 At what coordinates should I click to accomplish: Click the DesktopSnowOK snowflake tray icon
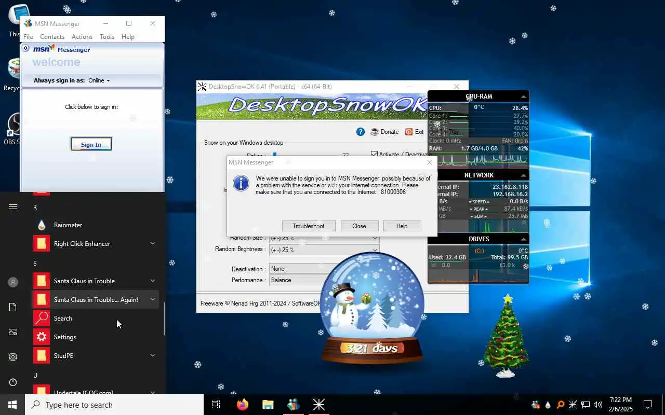[573, 405]
